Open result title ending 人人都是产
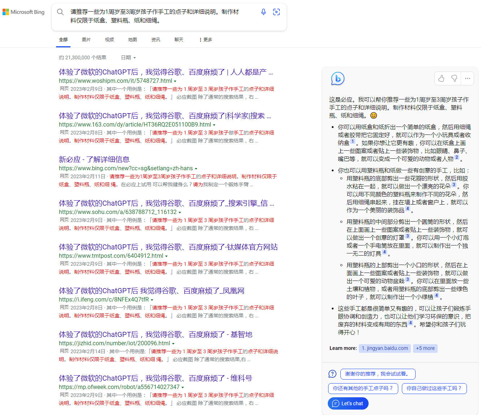481x415 pixels. (x=166, y=72)
